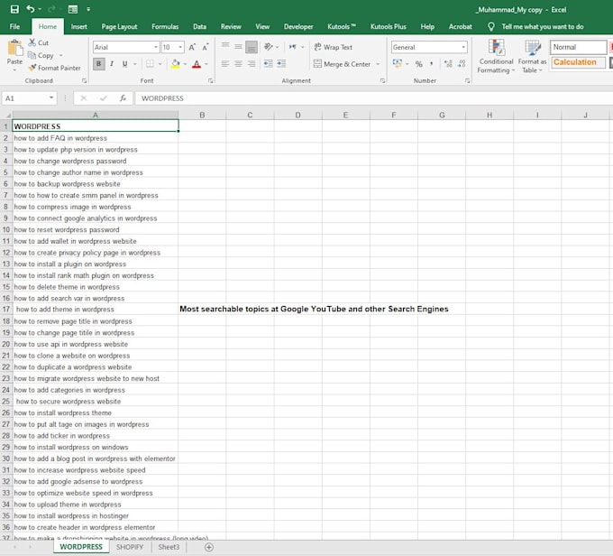Open the Arial font name dropdown
Image resolution: width=613 pixels, height=556 pixels.
click(155, 47)
